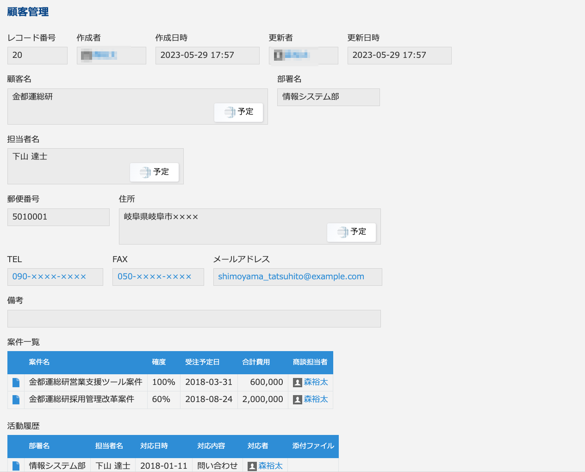Click 予定 button in 住所 field
Image resolution: width=585 pixels, height=472 pixels.
(x=351, y=232)
